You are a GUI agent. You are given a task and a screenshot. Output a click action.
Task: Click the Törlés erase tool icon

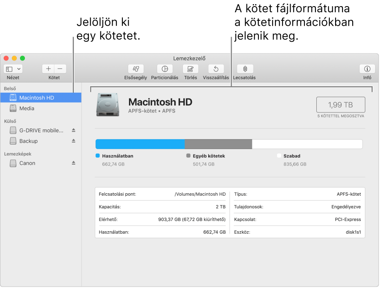tap(191, 69)
